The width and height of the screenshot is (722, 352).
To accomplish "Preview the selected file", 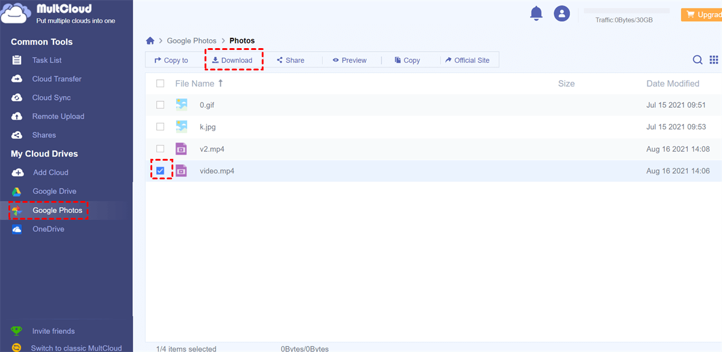I will [x=350, y=60].
